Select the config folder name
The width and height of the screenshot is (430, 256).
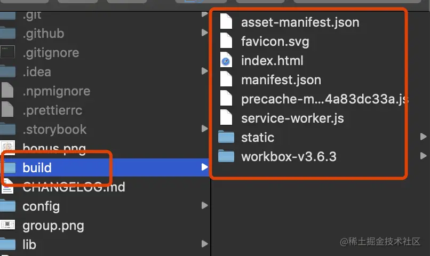41,206
